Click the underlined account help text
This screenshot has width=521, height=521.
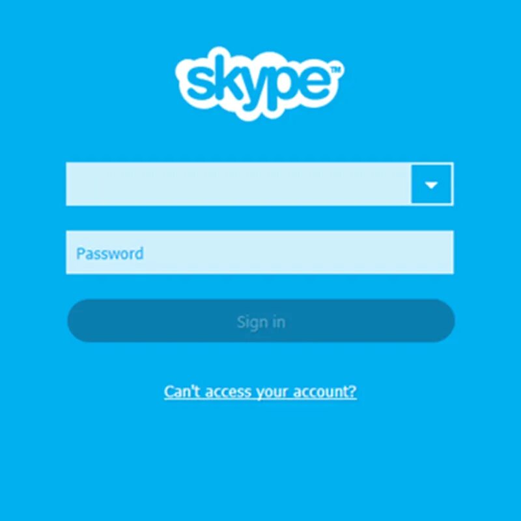coord(260,392)
